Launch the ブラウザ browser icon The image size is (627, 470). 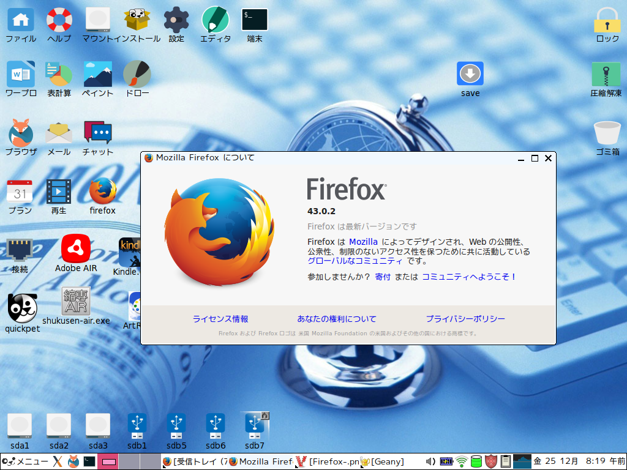21,132
